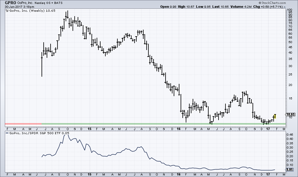
Task: Click the up-arrow change indicator icon
Action: click(x=284, y=7)
